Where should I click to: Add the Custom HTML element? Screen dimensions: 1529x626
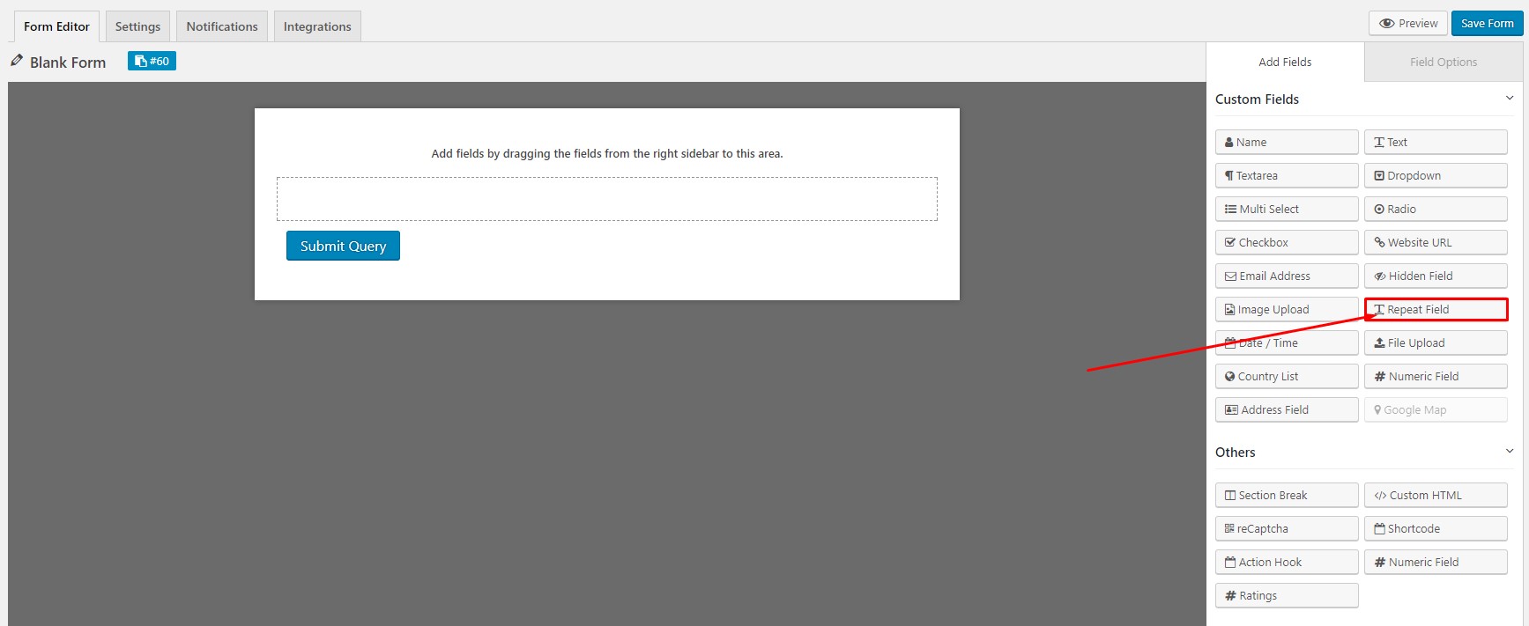pyautogui.click(x=1436, y=495)
